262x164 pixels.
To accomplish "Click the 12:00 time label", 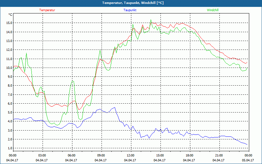I will (130, 155).
